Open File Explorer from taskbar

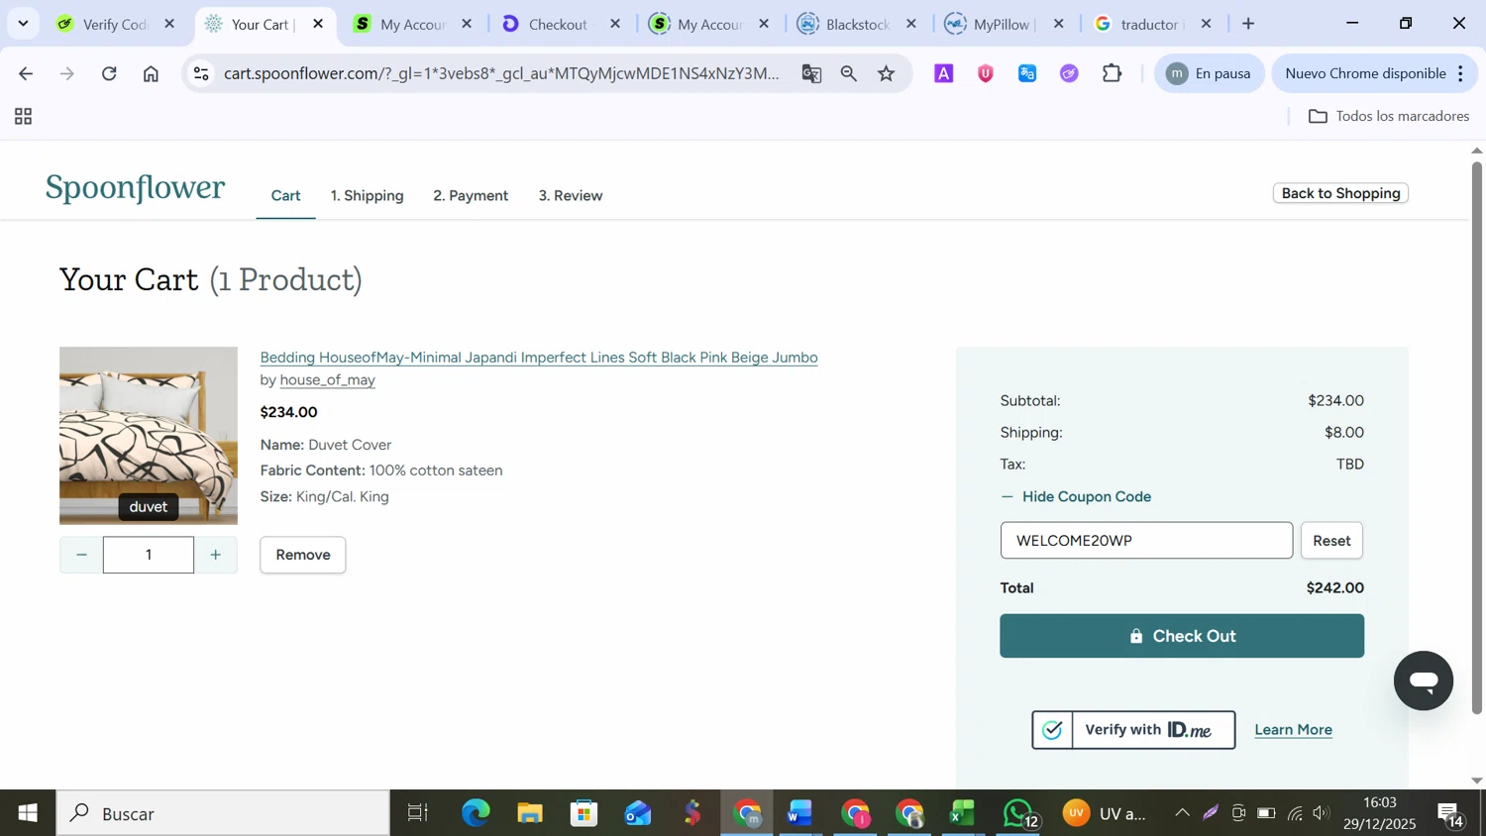coord(530,813)
